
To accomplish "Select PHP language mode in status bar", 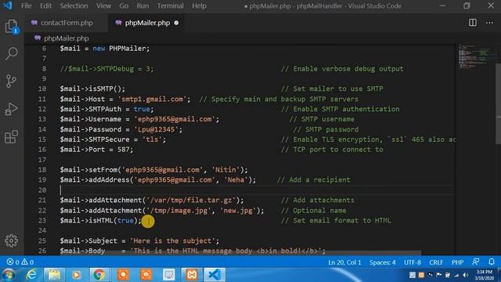I will pyautogui.click(x=457, y=262).
